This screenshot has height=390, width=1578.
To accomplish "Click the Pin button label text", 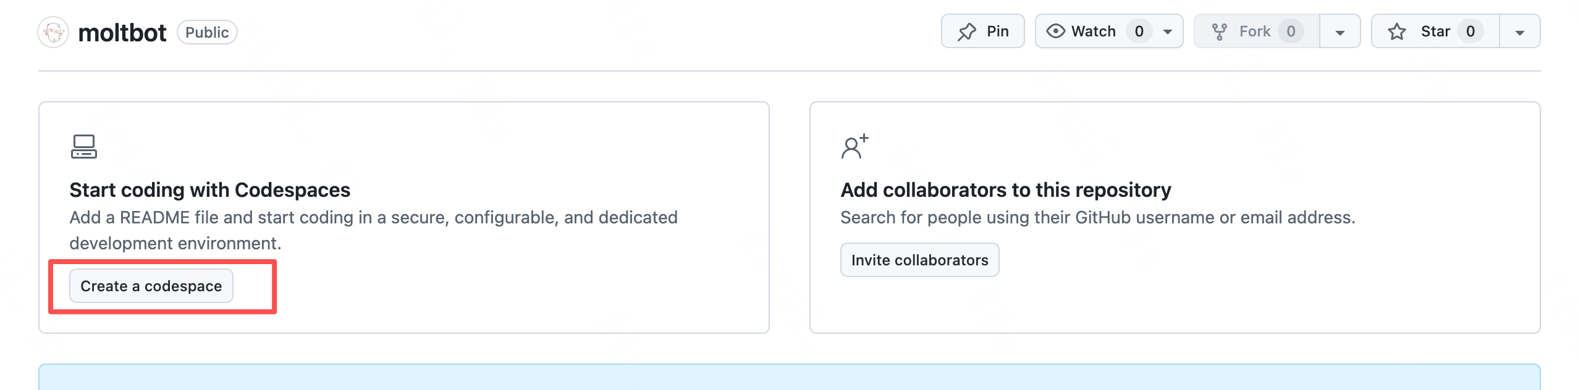I will point(997,31).
